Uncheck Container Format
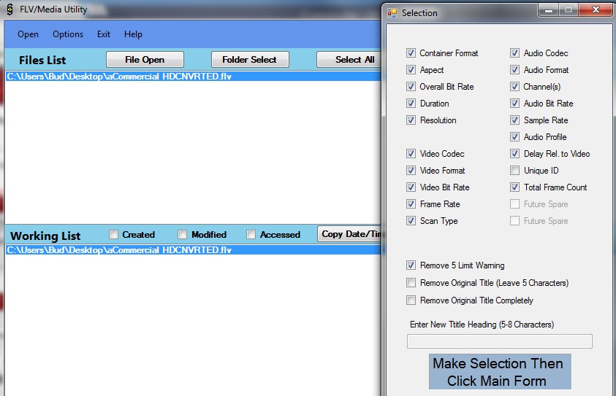 [x=411, y=53]
